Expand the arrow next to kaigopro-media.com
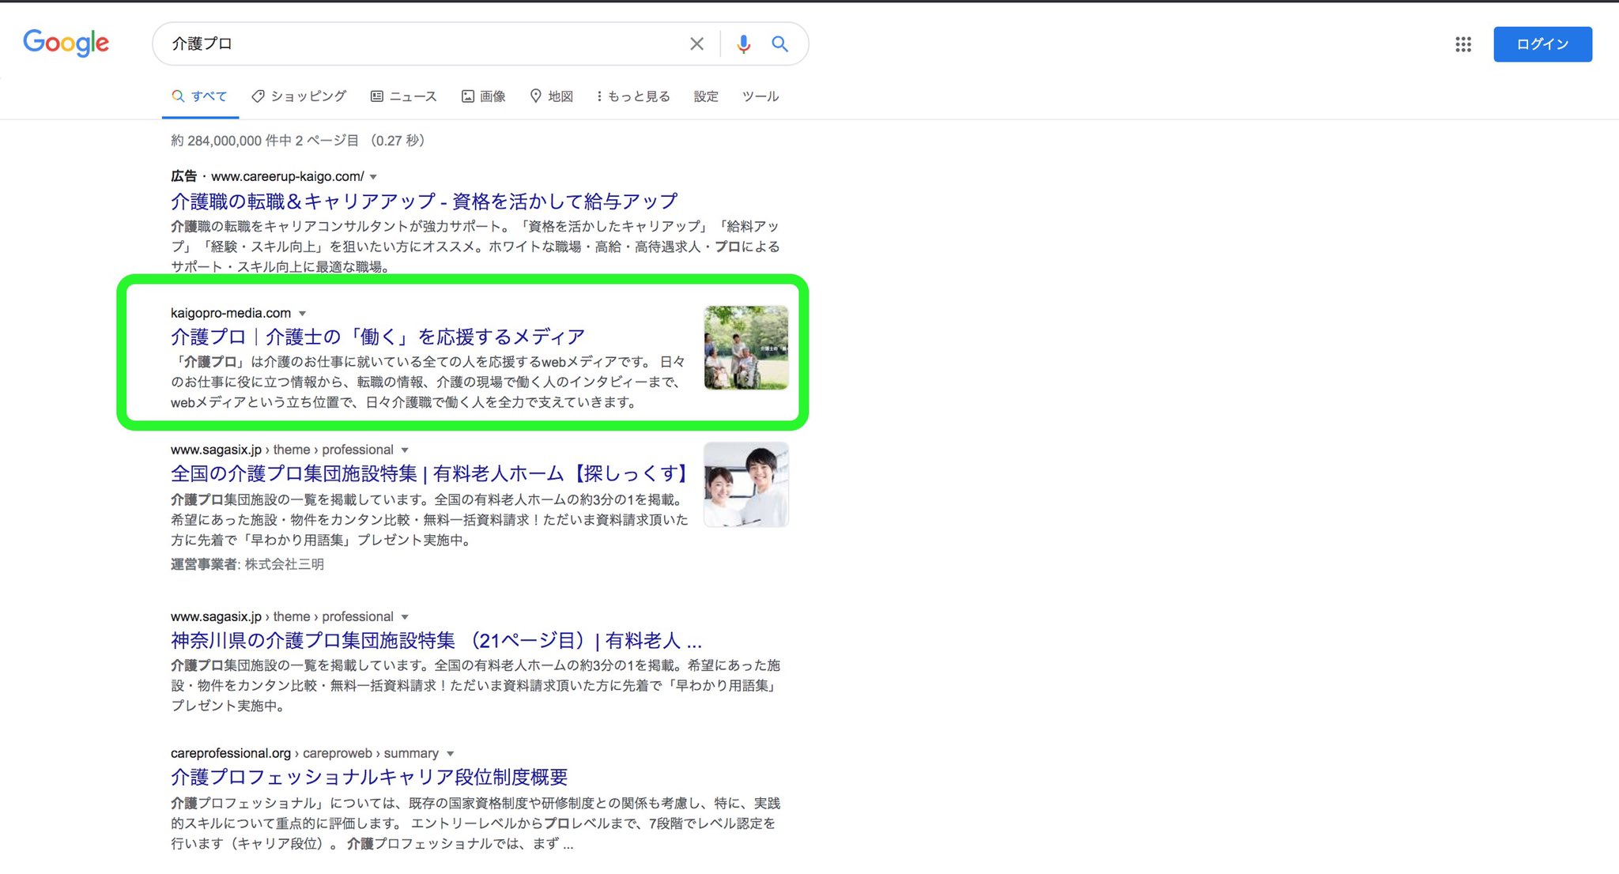Screen dimensions: 1619x874 coord(302,314)
